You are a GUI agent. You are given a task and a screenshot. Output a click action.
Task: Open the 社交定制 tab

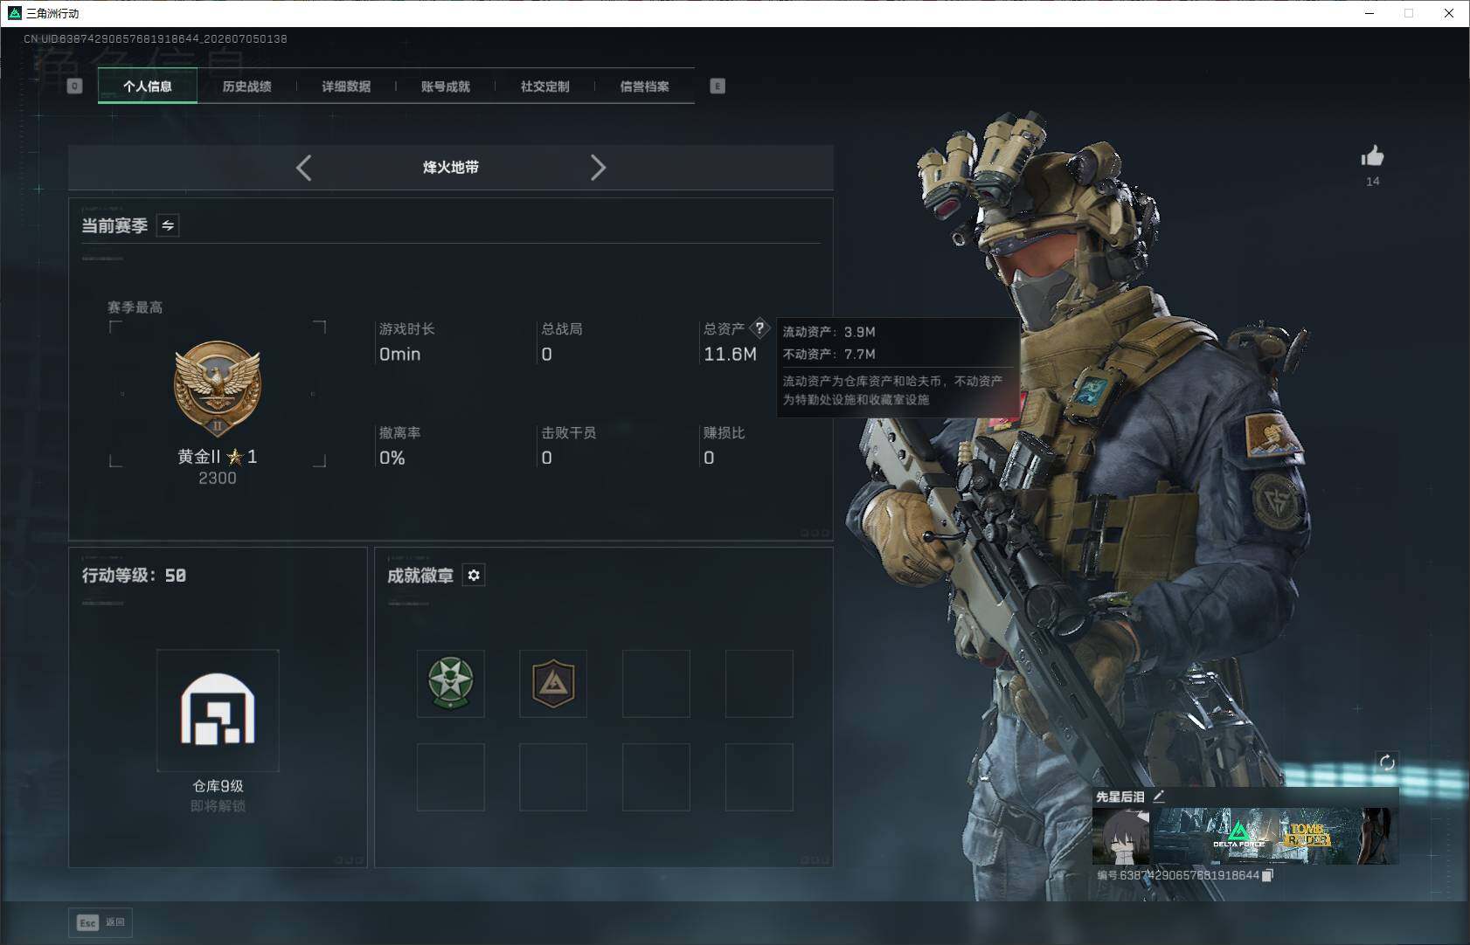coord(544,86)
